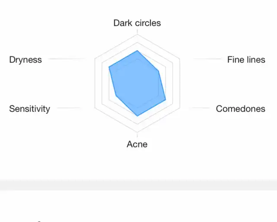
Task: Click the leader line beside Dryness
Action: (x=67, y=58)
